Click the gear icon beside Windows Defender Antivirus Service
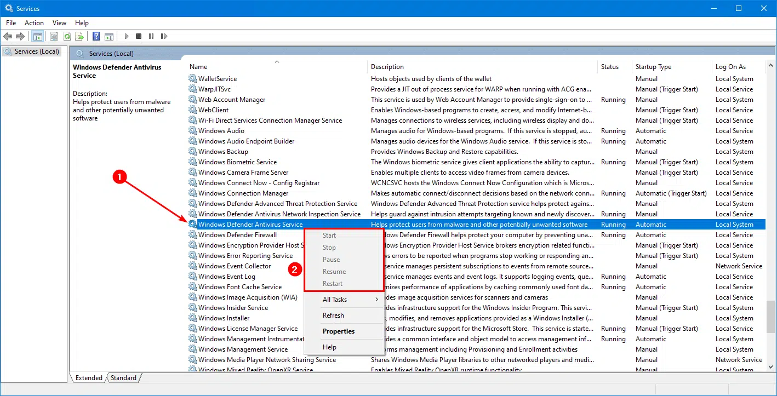This screenshot has height=396, width=777. tap(193, 225)
